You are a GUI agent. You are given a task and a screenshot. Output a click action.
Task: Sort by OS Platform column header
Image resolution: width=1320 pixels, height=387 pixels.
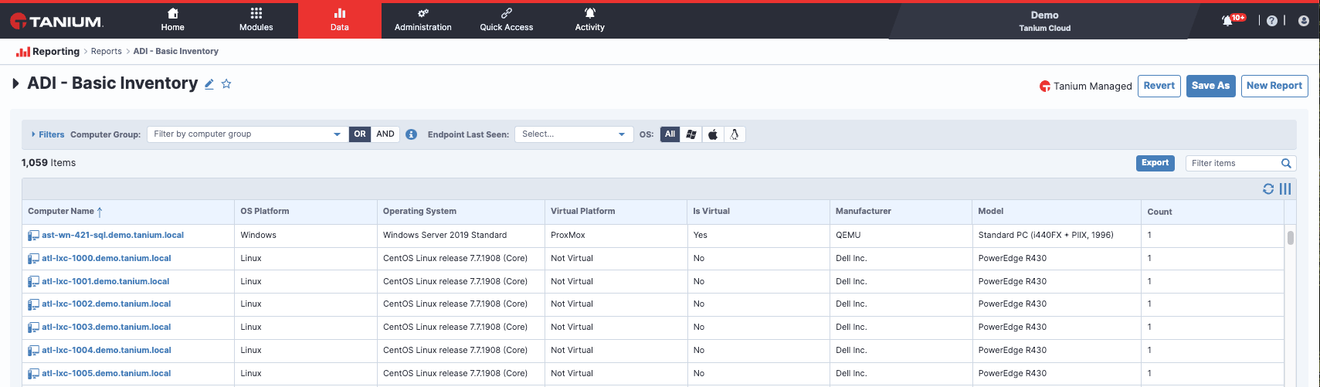(265, 211)
